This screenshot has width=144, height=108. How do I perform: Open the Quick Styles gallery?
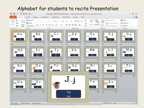point(103,23)
